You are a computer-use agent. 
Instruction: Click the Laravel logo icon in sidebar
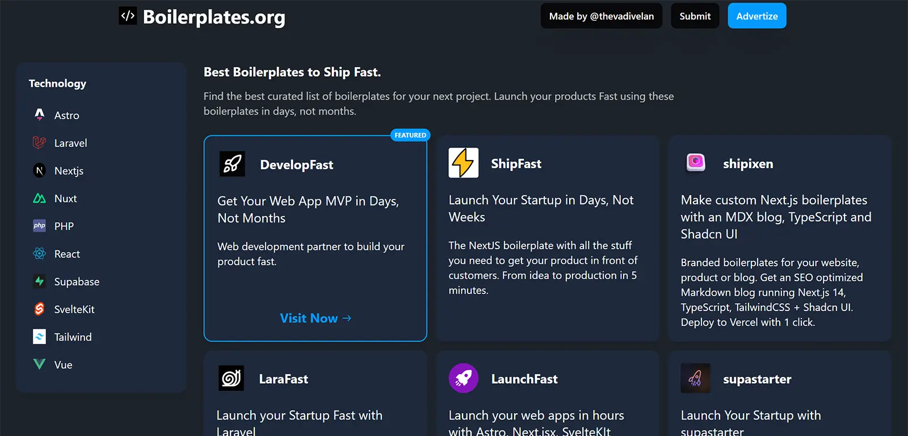(39, 142)
